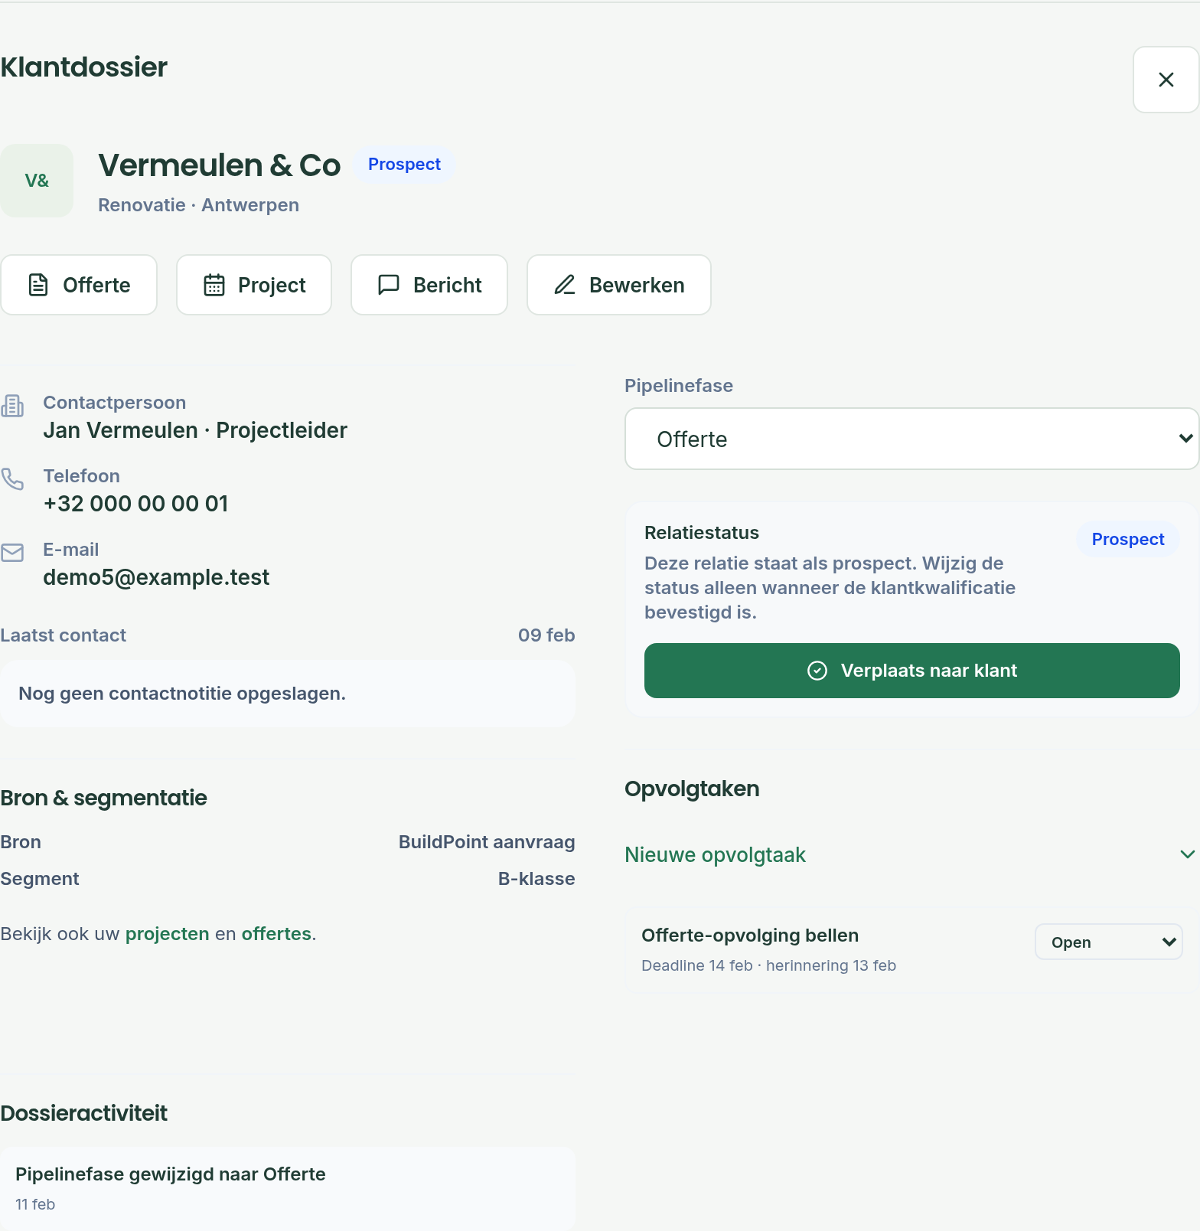Click the Laatst contact date 09 feb
The height and width of the screenshot is (1231, 1200).
pos(546,635)
